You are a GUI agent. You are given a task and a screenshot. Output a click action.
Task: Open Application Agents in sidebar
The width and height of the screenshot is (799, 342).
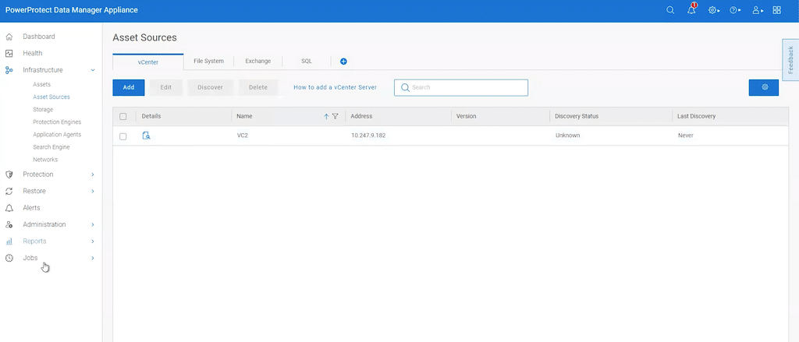point(57,134)
